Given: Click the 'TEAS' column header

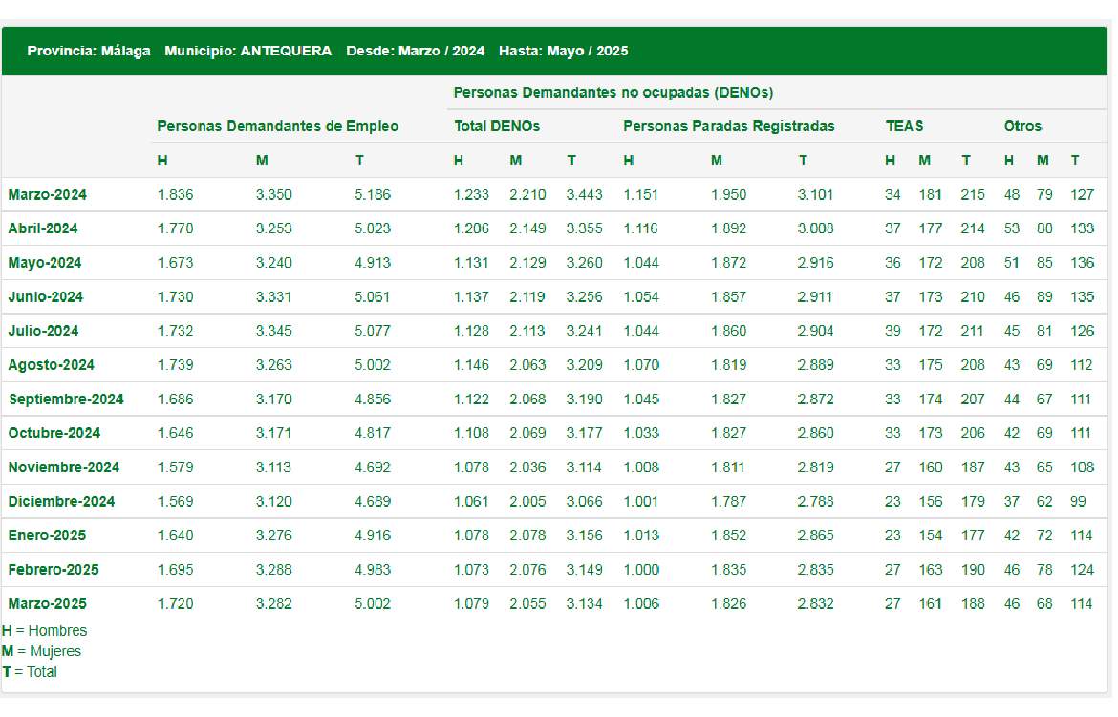Looking at the screenshot, I should 904,126.
